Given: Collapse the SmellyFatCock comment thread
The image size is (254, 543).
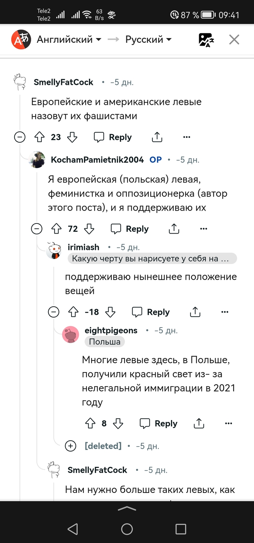Looking at the screenshot, I should click(20, 137).
